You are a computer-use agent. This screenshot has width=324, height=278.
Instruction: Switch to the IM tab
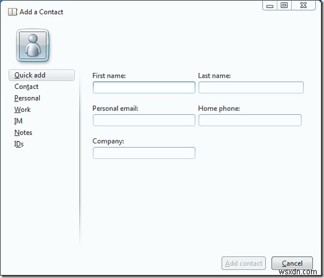[x=18, y=121]
